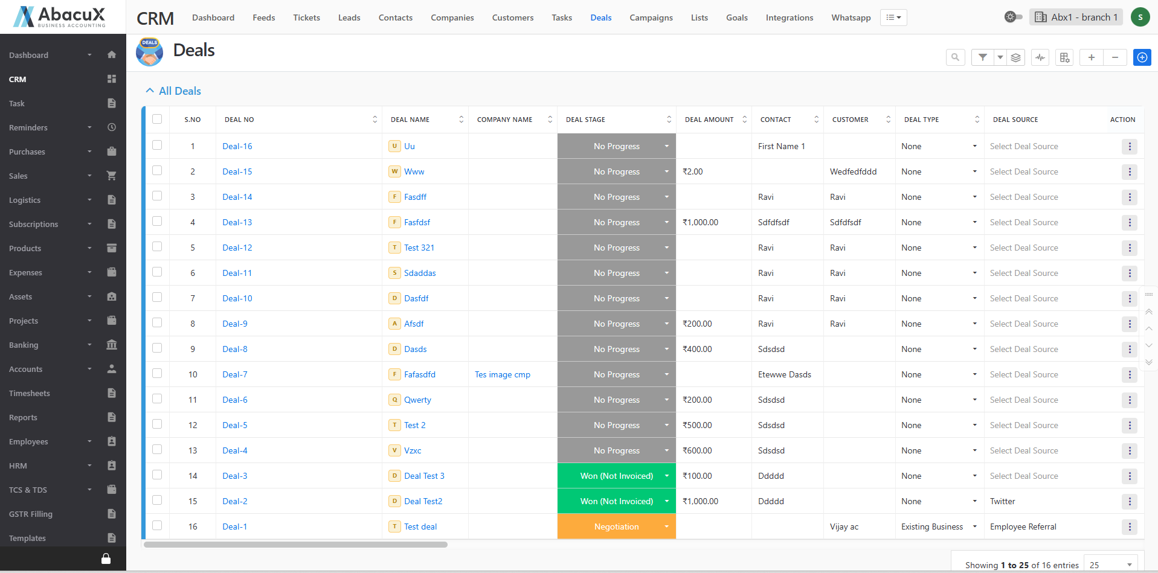The image size is (1158, 573).
Task: Click the minus collapse icon in toolbar
Action: (1115, 57)
